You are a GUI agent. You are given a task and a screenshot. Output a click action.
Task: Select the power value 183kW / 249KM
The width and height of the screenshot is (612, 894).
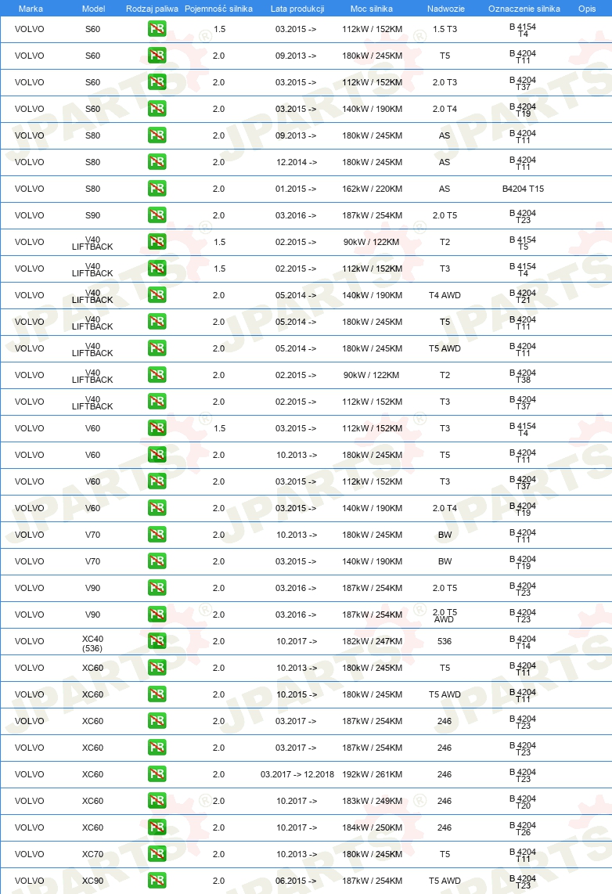[x=372, y=801]
